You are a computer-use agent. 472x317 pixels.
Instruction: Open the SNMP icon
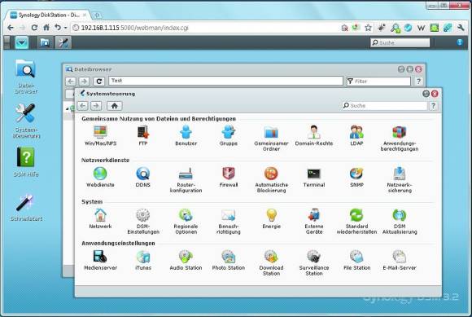coord(356,177)
